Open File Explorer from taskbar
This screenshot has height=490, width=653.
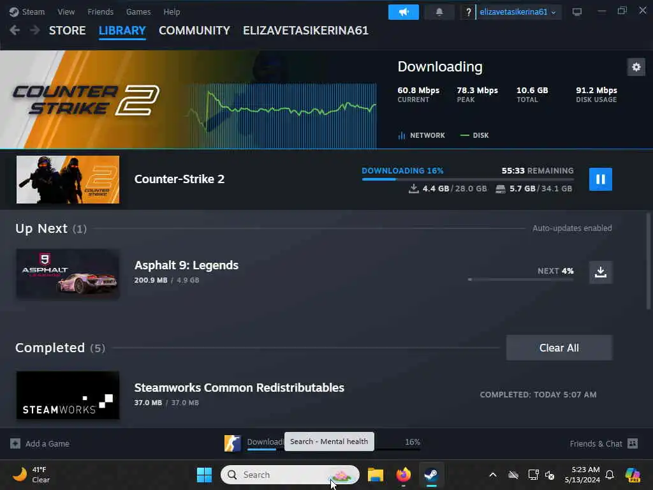click(x=375, y=475)
